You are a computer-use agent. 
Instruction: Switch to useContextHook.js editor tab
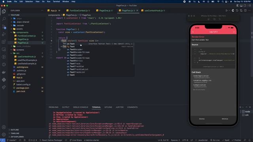(153, 11)
